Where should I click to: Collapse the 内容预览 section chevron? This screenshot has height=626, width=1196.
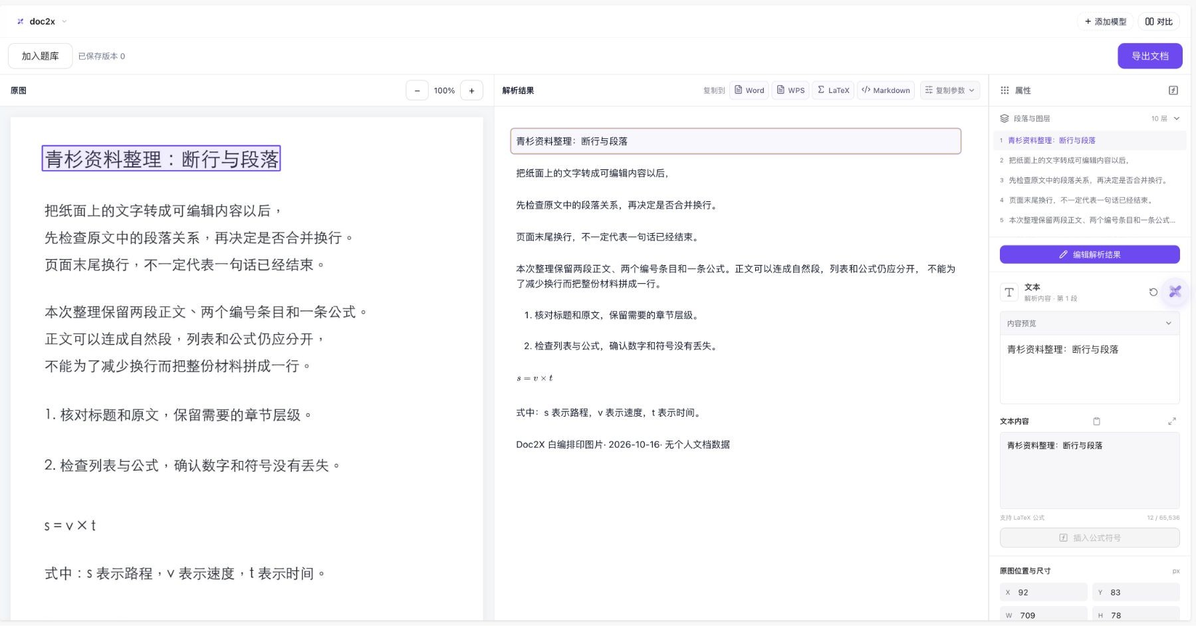[1169, 324]
